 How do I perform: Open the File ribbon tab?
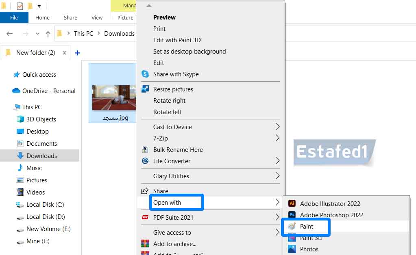(14, 17)
